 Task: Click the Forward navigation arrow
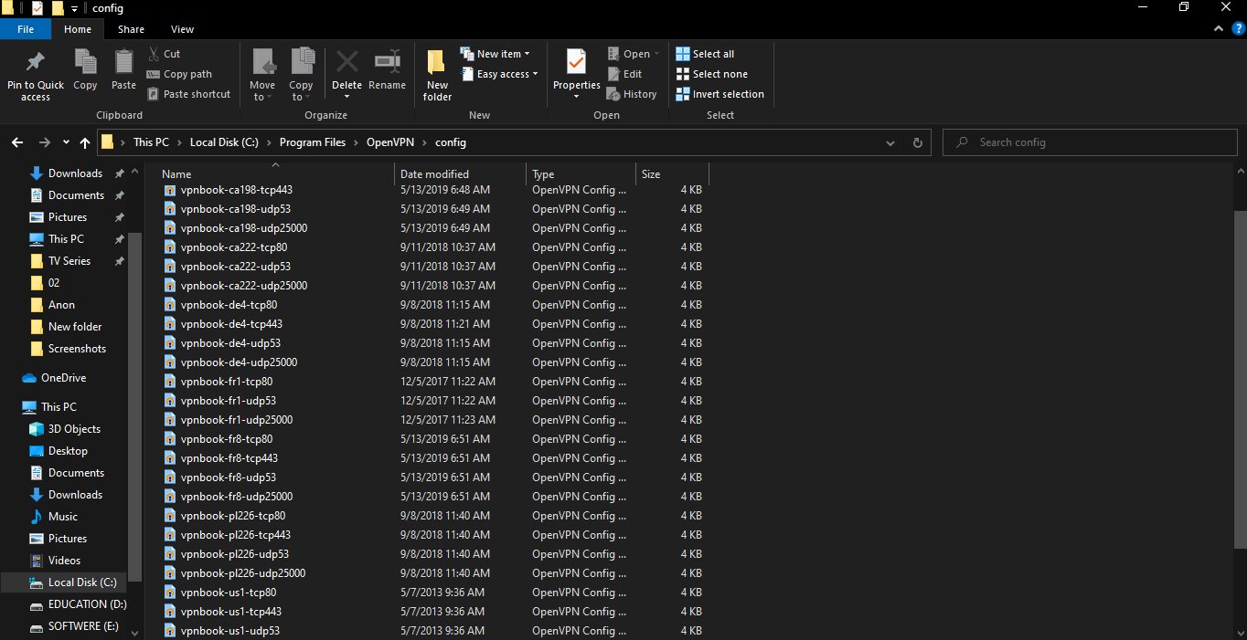pyautogui.click(x=45, y=142)
